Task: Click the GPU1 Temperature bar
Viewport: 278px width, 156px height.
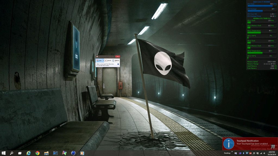Action: coord(262,33)
